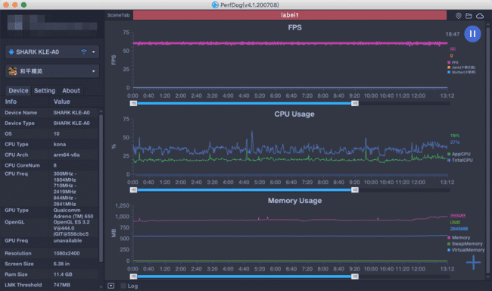Select the SceneTab label

(x=119, y=15)
